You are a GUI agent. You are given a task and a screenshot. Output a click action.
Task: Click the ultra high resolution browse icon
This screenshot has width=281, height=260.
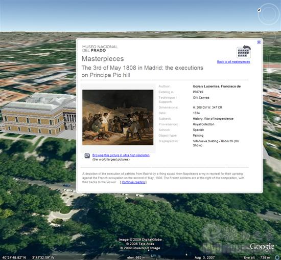87,156
